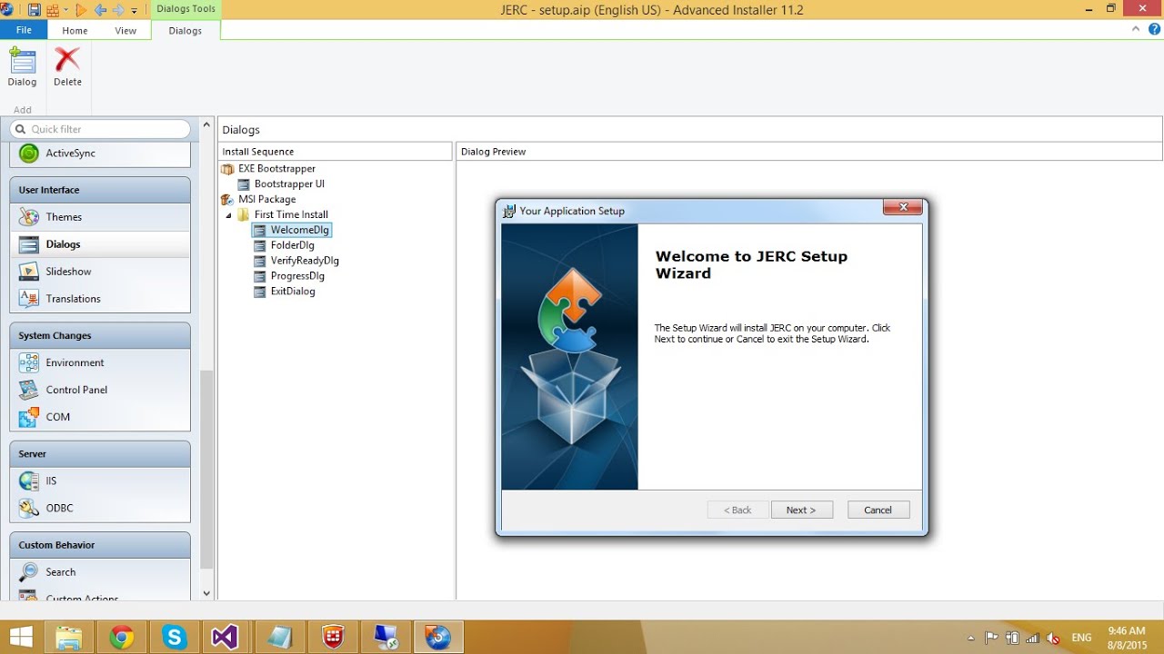Click the sidebar scroll down arrow
This screenshot has height=654, width=1164.
point(206,593)
